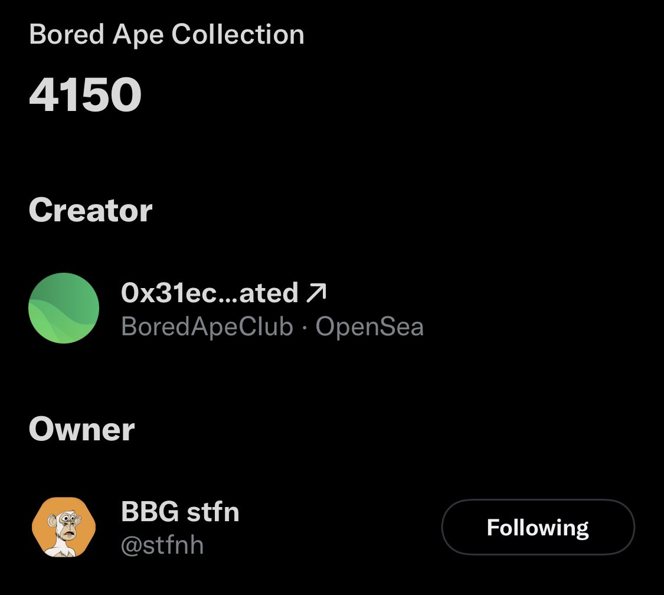
Task: Click the Bored Ape Collection label
Action: [x=166, y=35]
